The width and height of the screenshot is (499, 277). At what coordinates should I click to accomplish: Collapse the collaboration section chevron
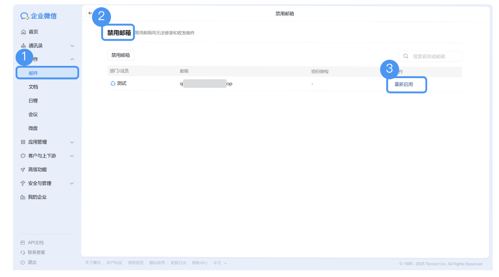[x=72, y=60]
